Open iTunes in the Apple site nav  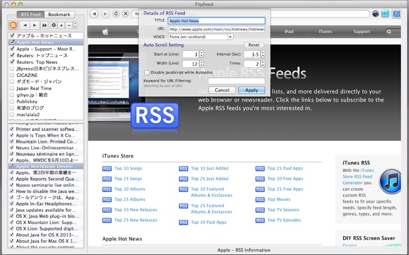click(325, 32)
